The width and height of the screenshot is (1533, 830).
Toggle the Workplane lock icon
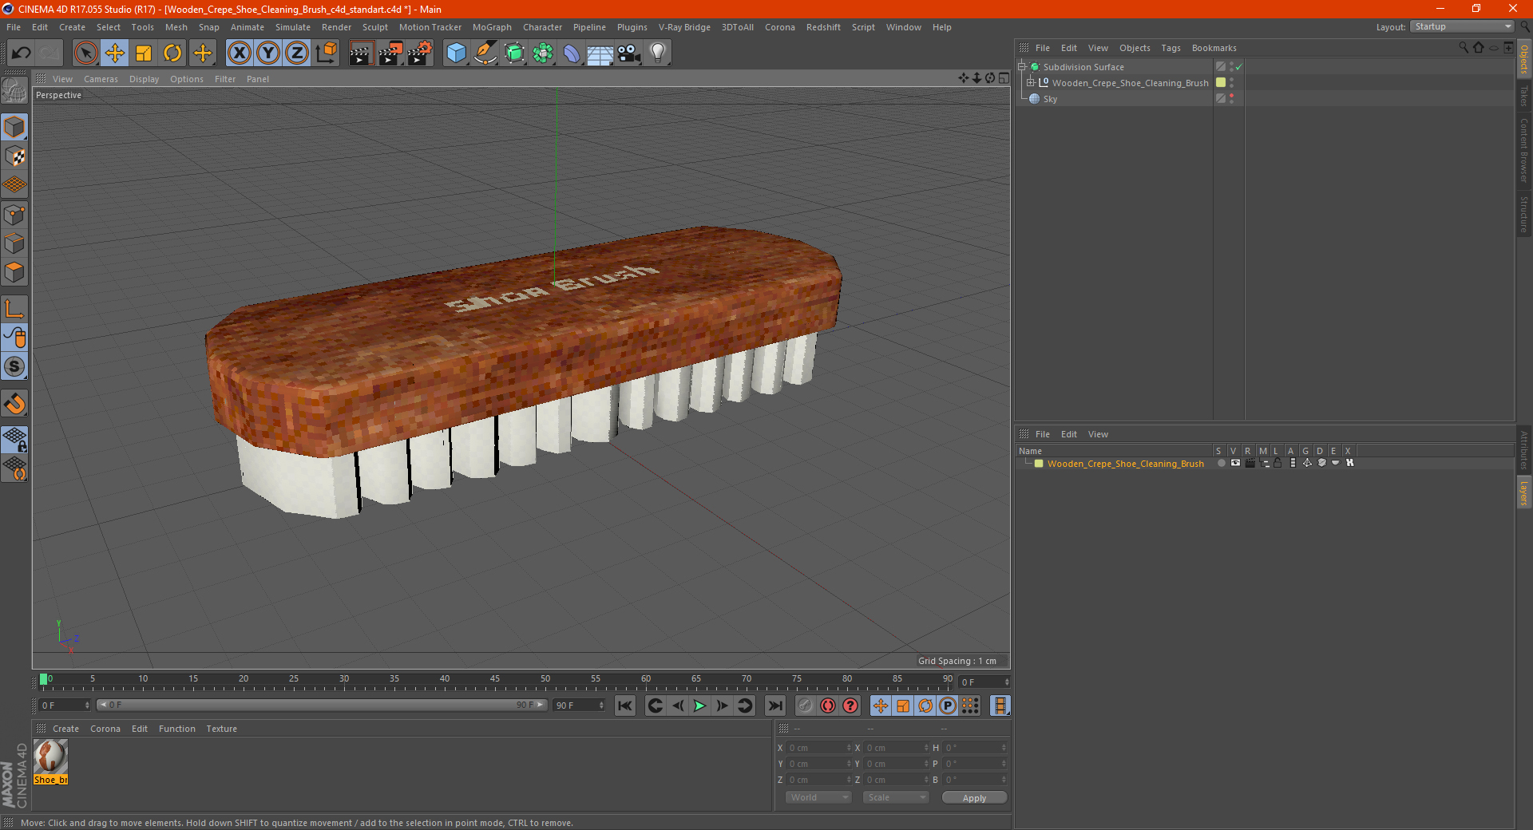[x=14, y=439]
